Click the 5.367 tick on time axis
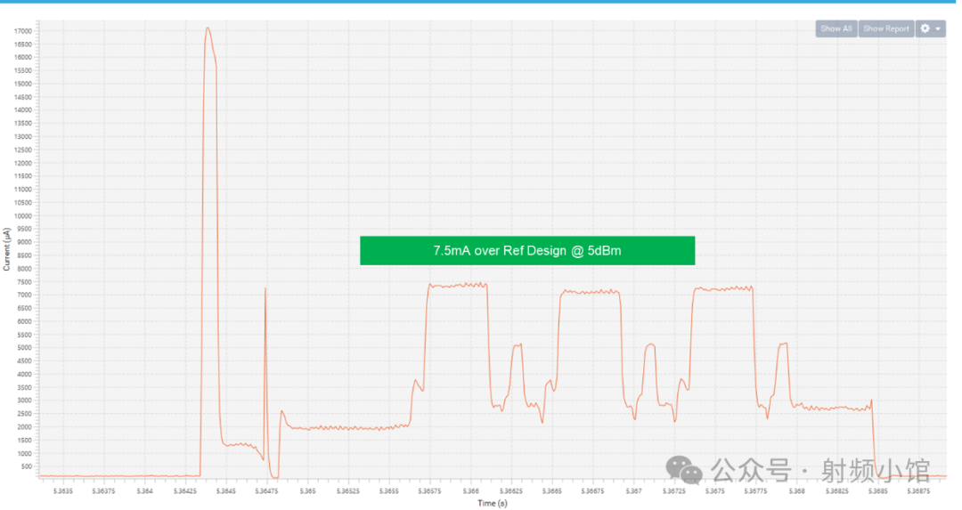The width and height of the screenshot is (962, 510). click(632, 490)
